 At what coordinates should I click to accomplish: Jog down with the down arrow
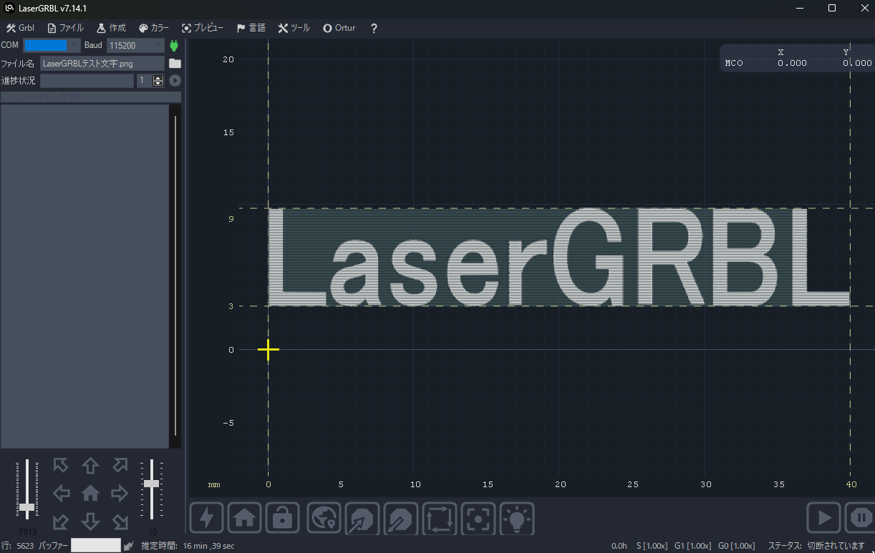90,520
